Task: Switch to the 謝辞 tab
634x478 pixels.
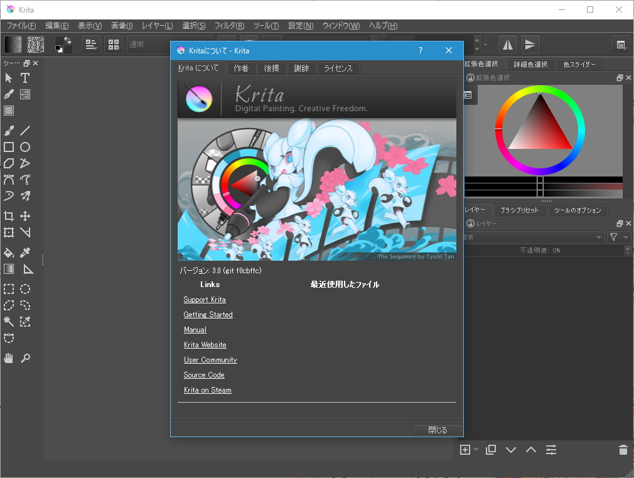Action: tap(301, 68)
